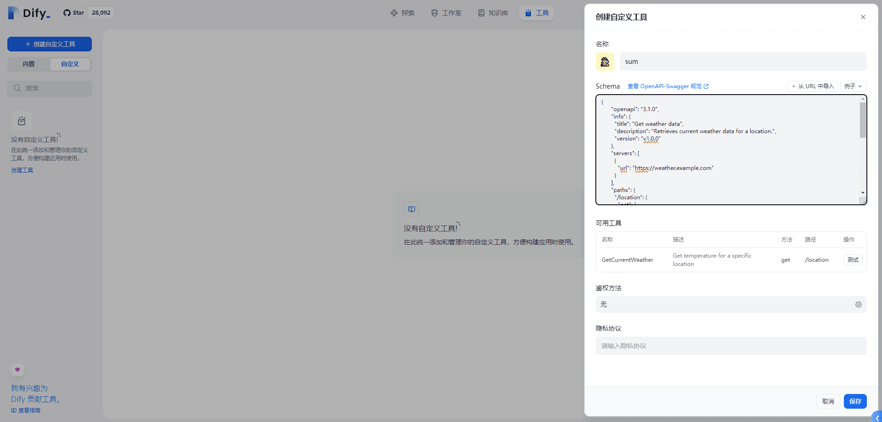Open authorization settings gear icon

pos(859,304)
